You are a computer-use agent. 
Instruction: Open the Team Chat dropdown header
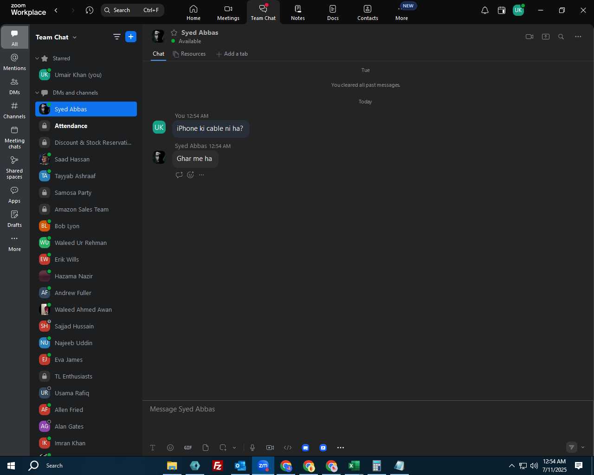(x=56, y=37)
